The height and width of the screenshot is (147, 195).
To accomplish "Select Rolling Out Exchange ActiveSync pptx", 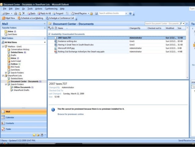I will [x=117, y=52].
